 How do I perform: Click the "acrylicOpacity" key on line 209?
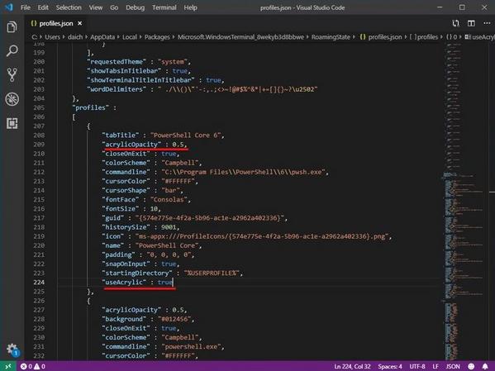coord(131,145)
